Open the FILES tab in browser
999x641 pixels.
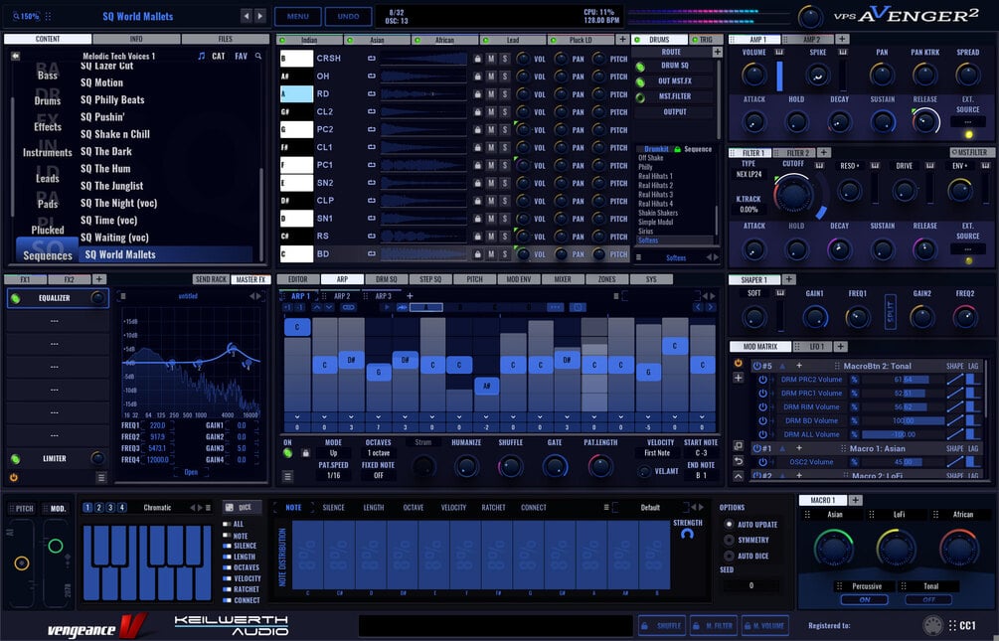click(226, 39)
